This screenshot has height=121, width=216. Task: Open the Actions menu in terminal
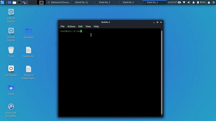[x=71, y=27]
